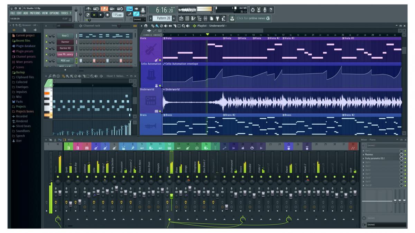Click the Percussion mixer track drum icon
The image size is (415, 233).
[x=123, y=148]
